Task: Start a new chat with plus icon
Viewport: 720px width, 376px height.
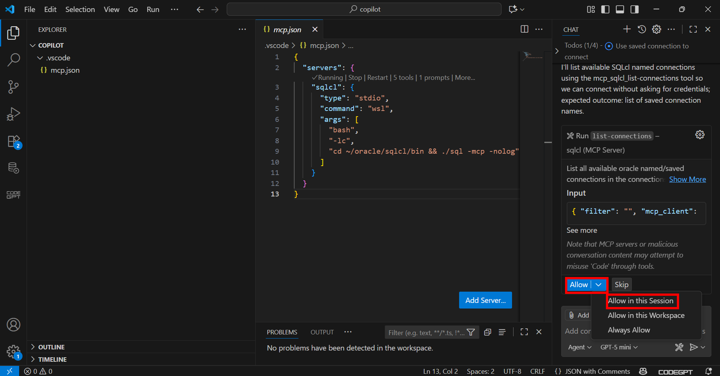Action: [627, 29]
